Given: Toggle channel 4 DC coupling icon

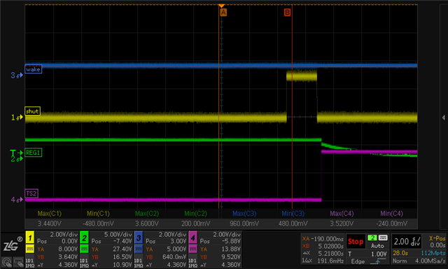Looking at the screenshot, I should (x=192, y=249).
